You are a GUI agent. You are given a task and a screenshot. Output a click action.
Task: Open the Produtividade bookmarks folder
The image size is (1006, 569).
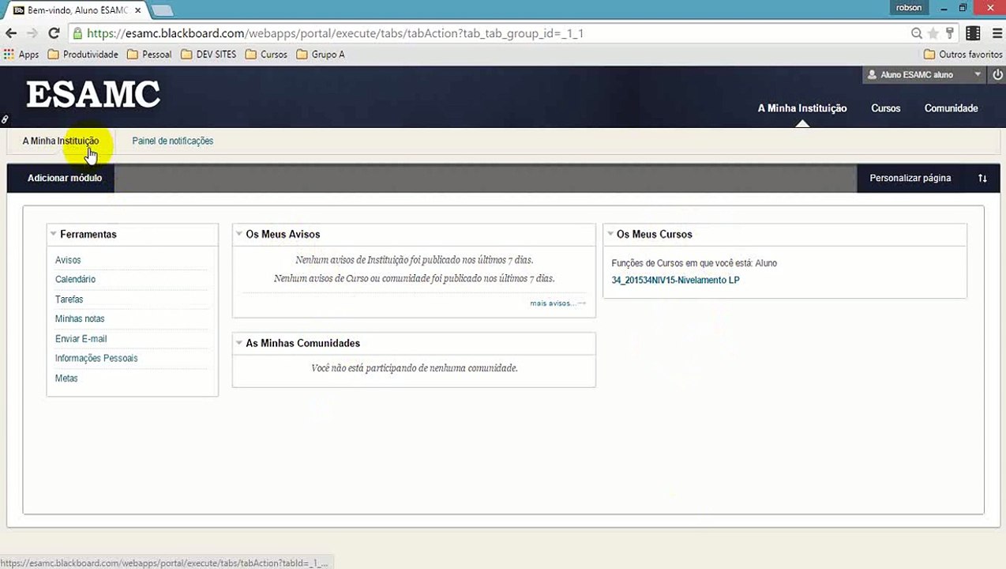tap(83, 55)
